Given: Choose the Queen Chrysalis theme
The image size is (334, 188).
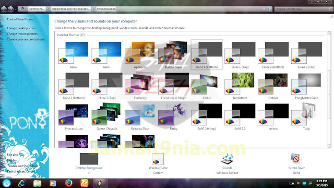Looking at the screenshot, I should click(x=107, y=117).
